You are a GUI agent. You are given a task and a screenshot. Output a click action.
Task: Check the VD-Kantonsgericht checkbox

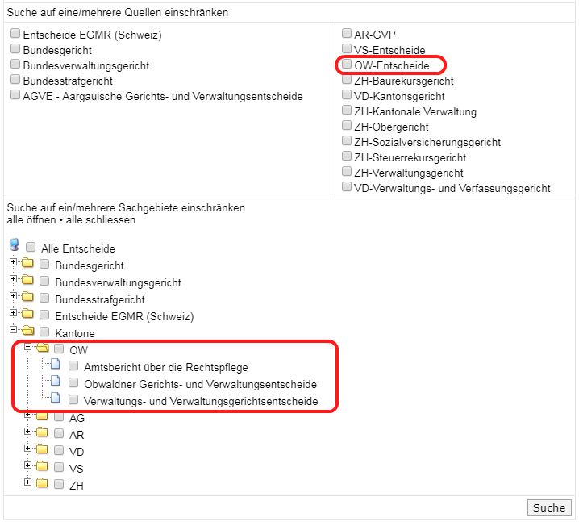347,94
